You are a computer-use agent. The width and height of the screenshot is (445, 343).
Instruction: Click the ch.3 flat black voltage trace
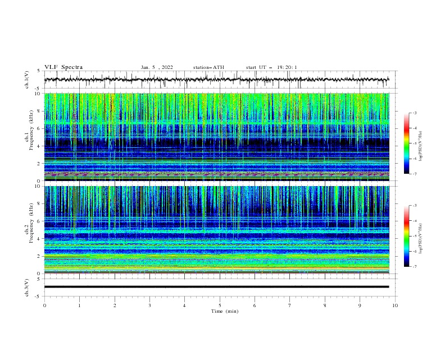point(216,287)
